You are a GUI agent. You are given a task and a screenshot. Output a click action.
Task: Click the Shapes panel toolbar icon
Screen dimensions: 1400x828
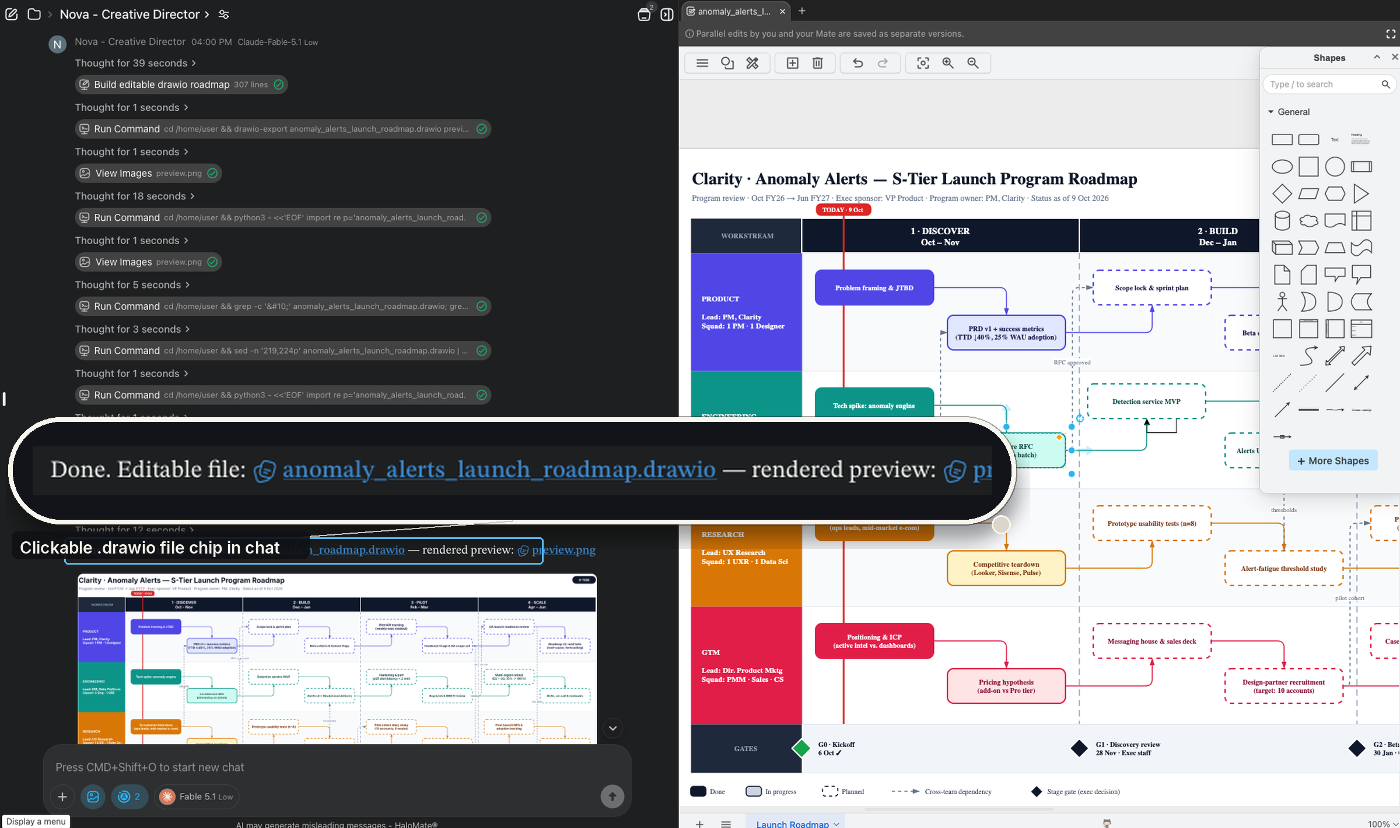(x=727, y=63)
